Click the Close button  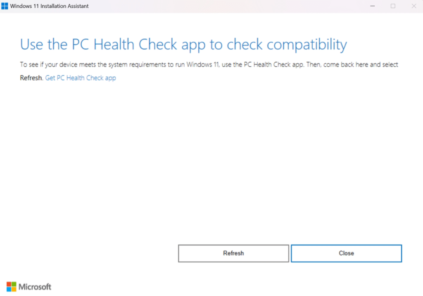point(346,253)
